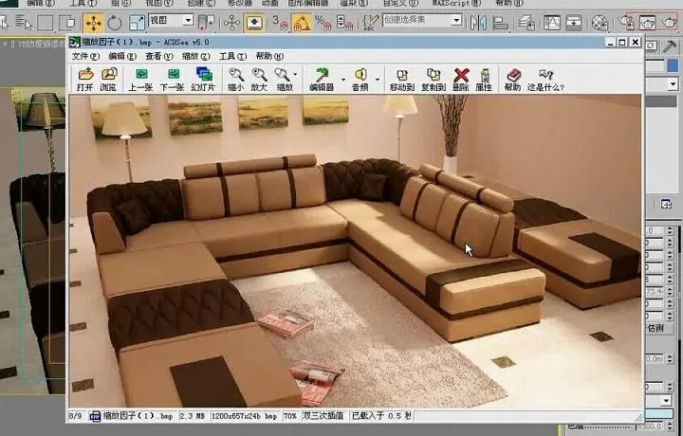Click Select by Name icon in 3ds Max
The image size is (683, 436).
pos(23,22)
